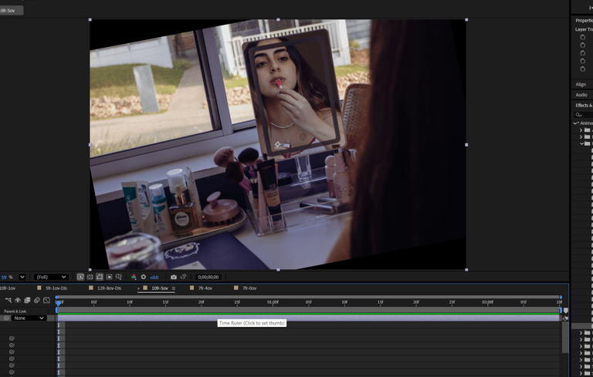Click the 02:00f mark on time ruler
593x377 pixels.
[487, 302]
